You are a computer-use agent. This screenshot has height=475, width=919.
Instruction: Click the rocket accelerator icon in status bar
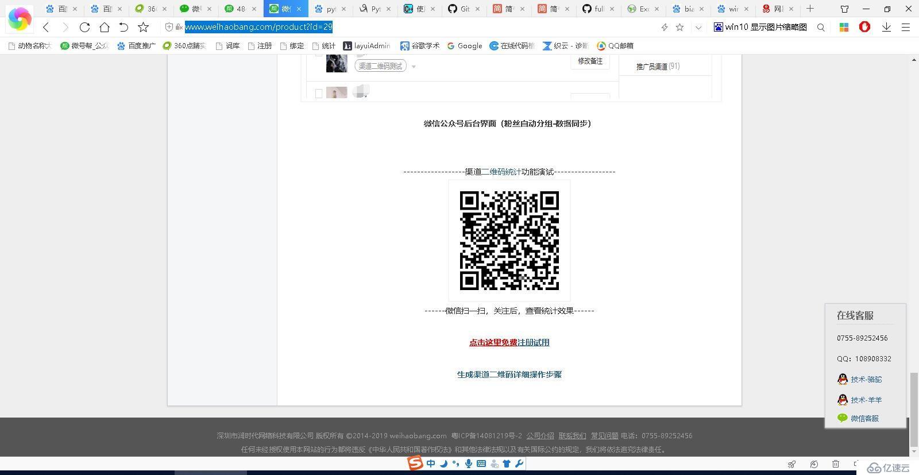[791, 464]
